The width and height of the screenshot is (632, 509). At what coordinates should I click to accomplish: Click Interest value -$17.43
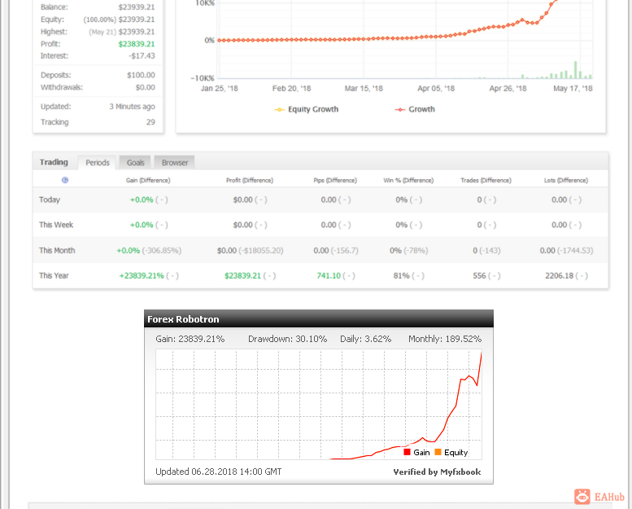pyautogui.click(x=142, y=55)
